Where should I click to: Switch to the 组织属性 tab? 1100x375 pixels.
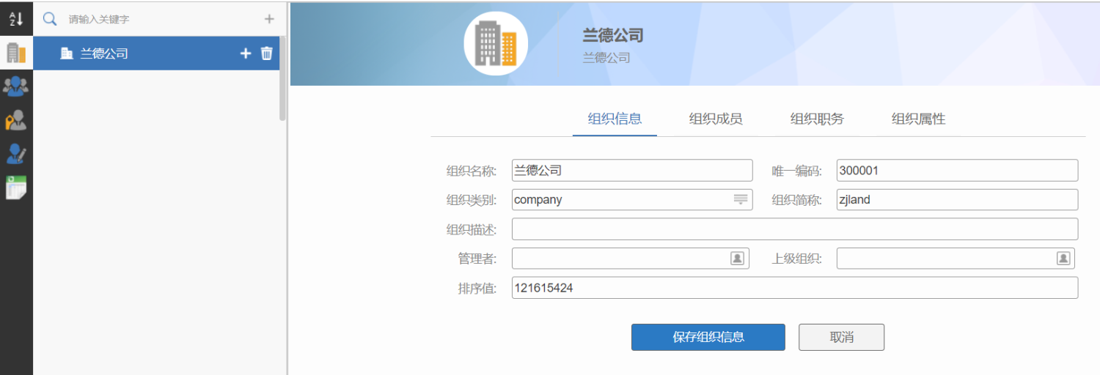[918, 119]
